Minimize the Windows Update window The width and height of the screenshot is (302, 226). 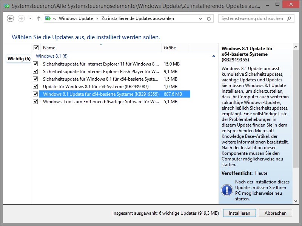267,5
